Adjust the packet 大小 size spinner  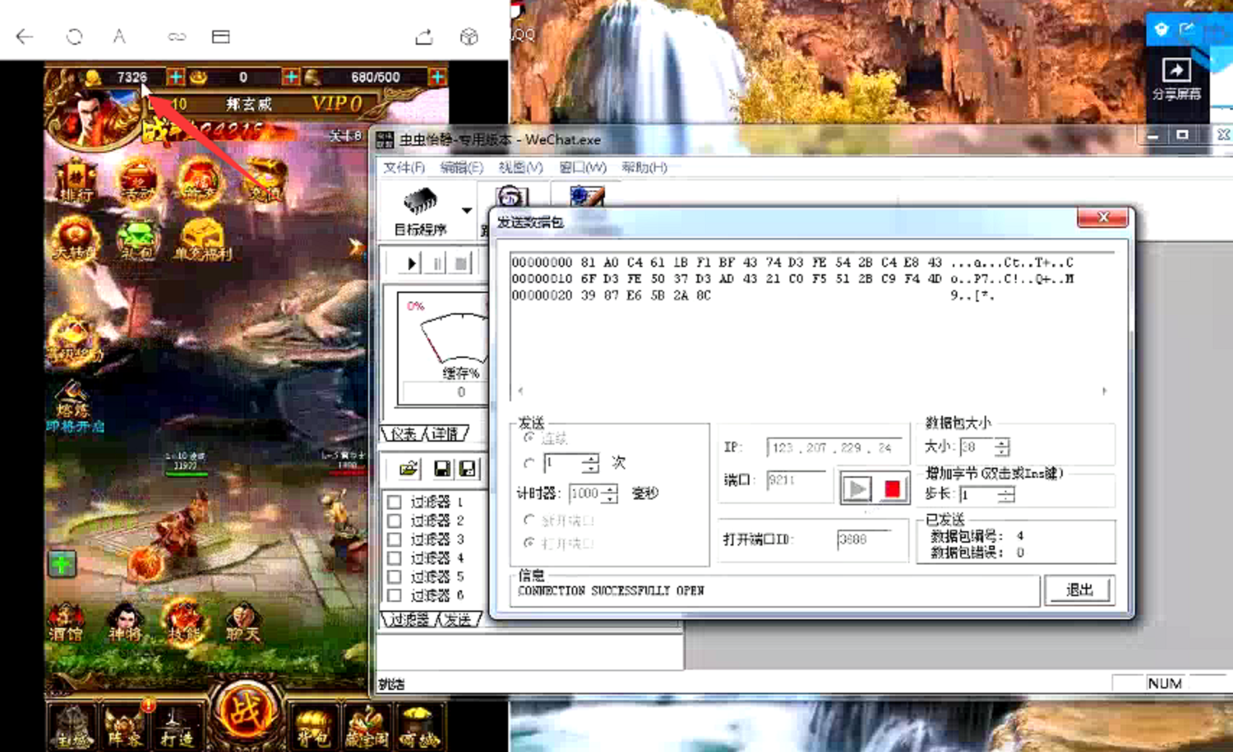tap(1002, 447)
